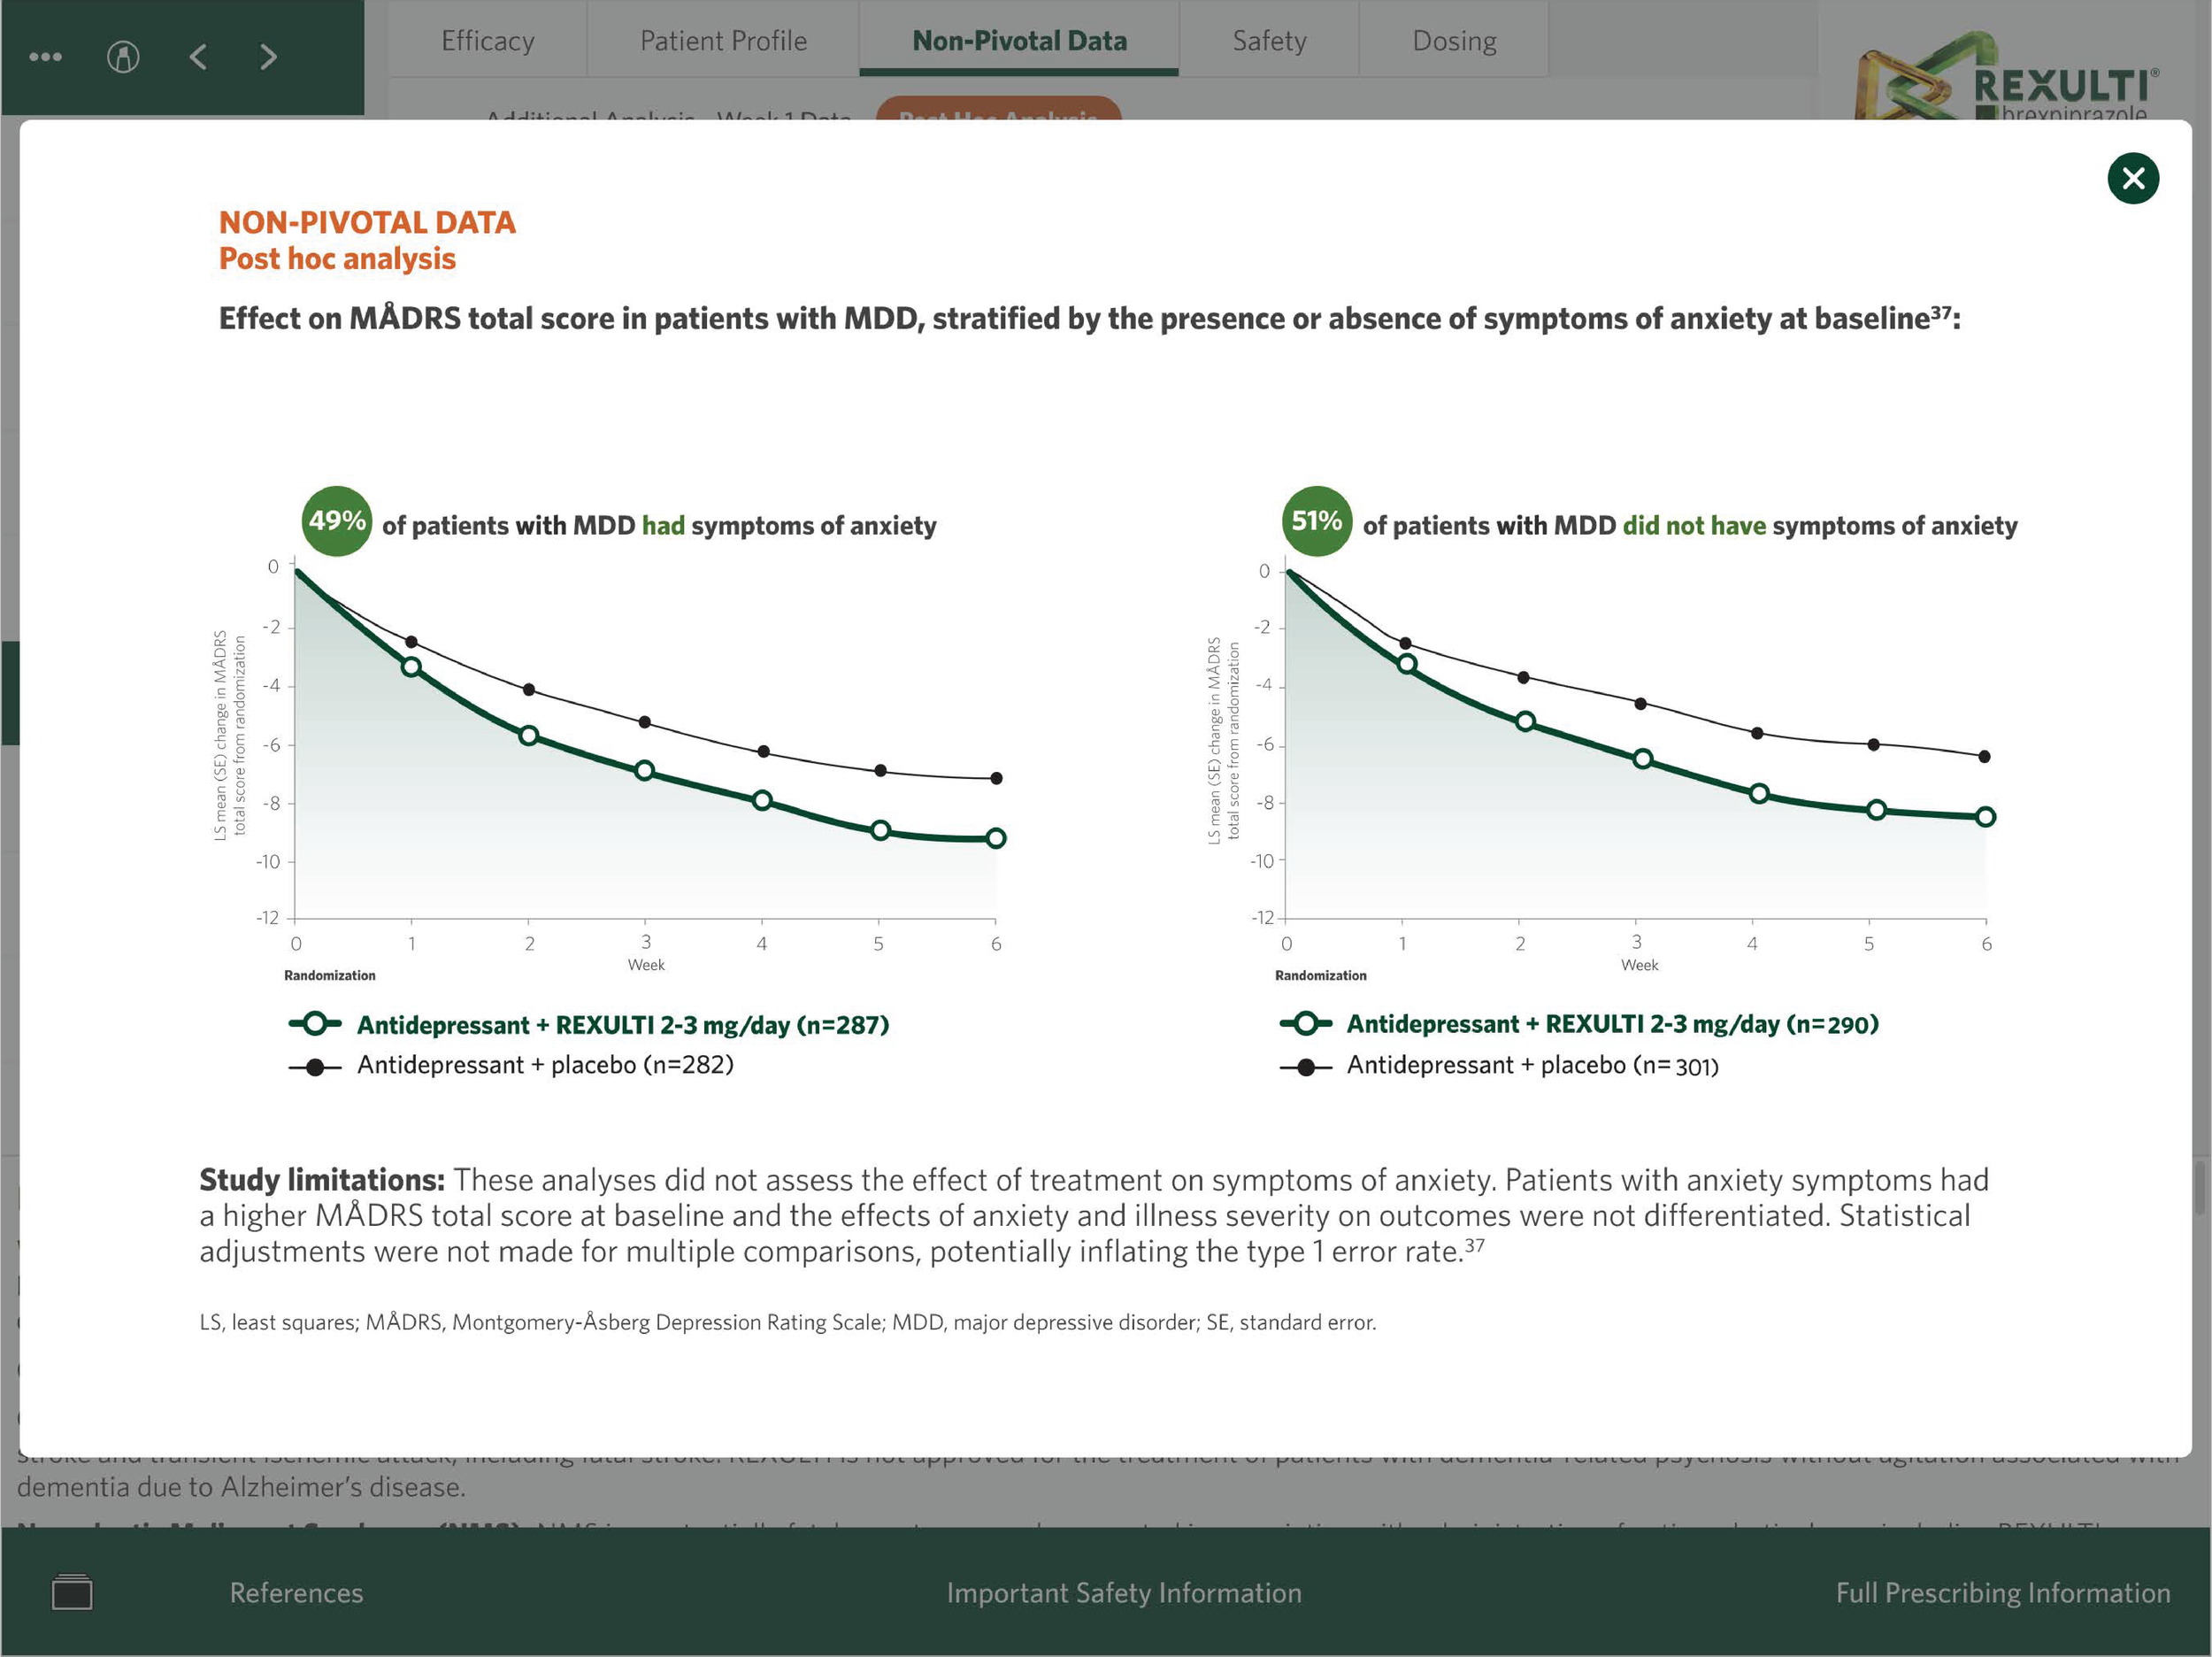Screen dimensions: 2212x1657
Task: Open the Patient Profile tab
Action: click(723, 40)
